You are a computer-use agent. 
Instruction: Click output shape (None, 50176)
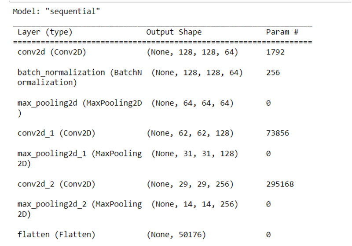tap(176, 235)
